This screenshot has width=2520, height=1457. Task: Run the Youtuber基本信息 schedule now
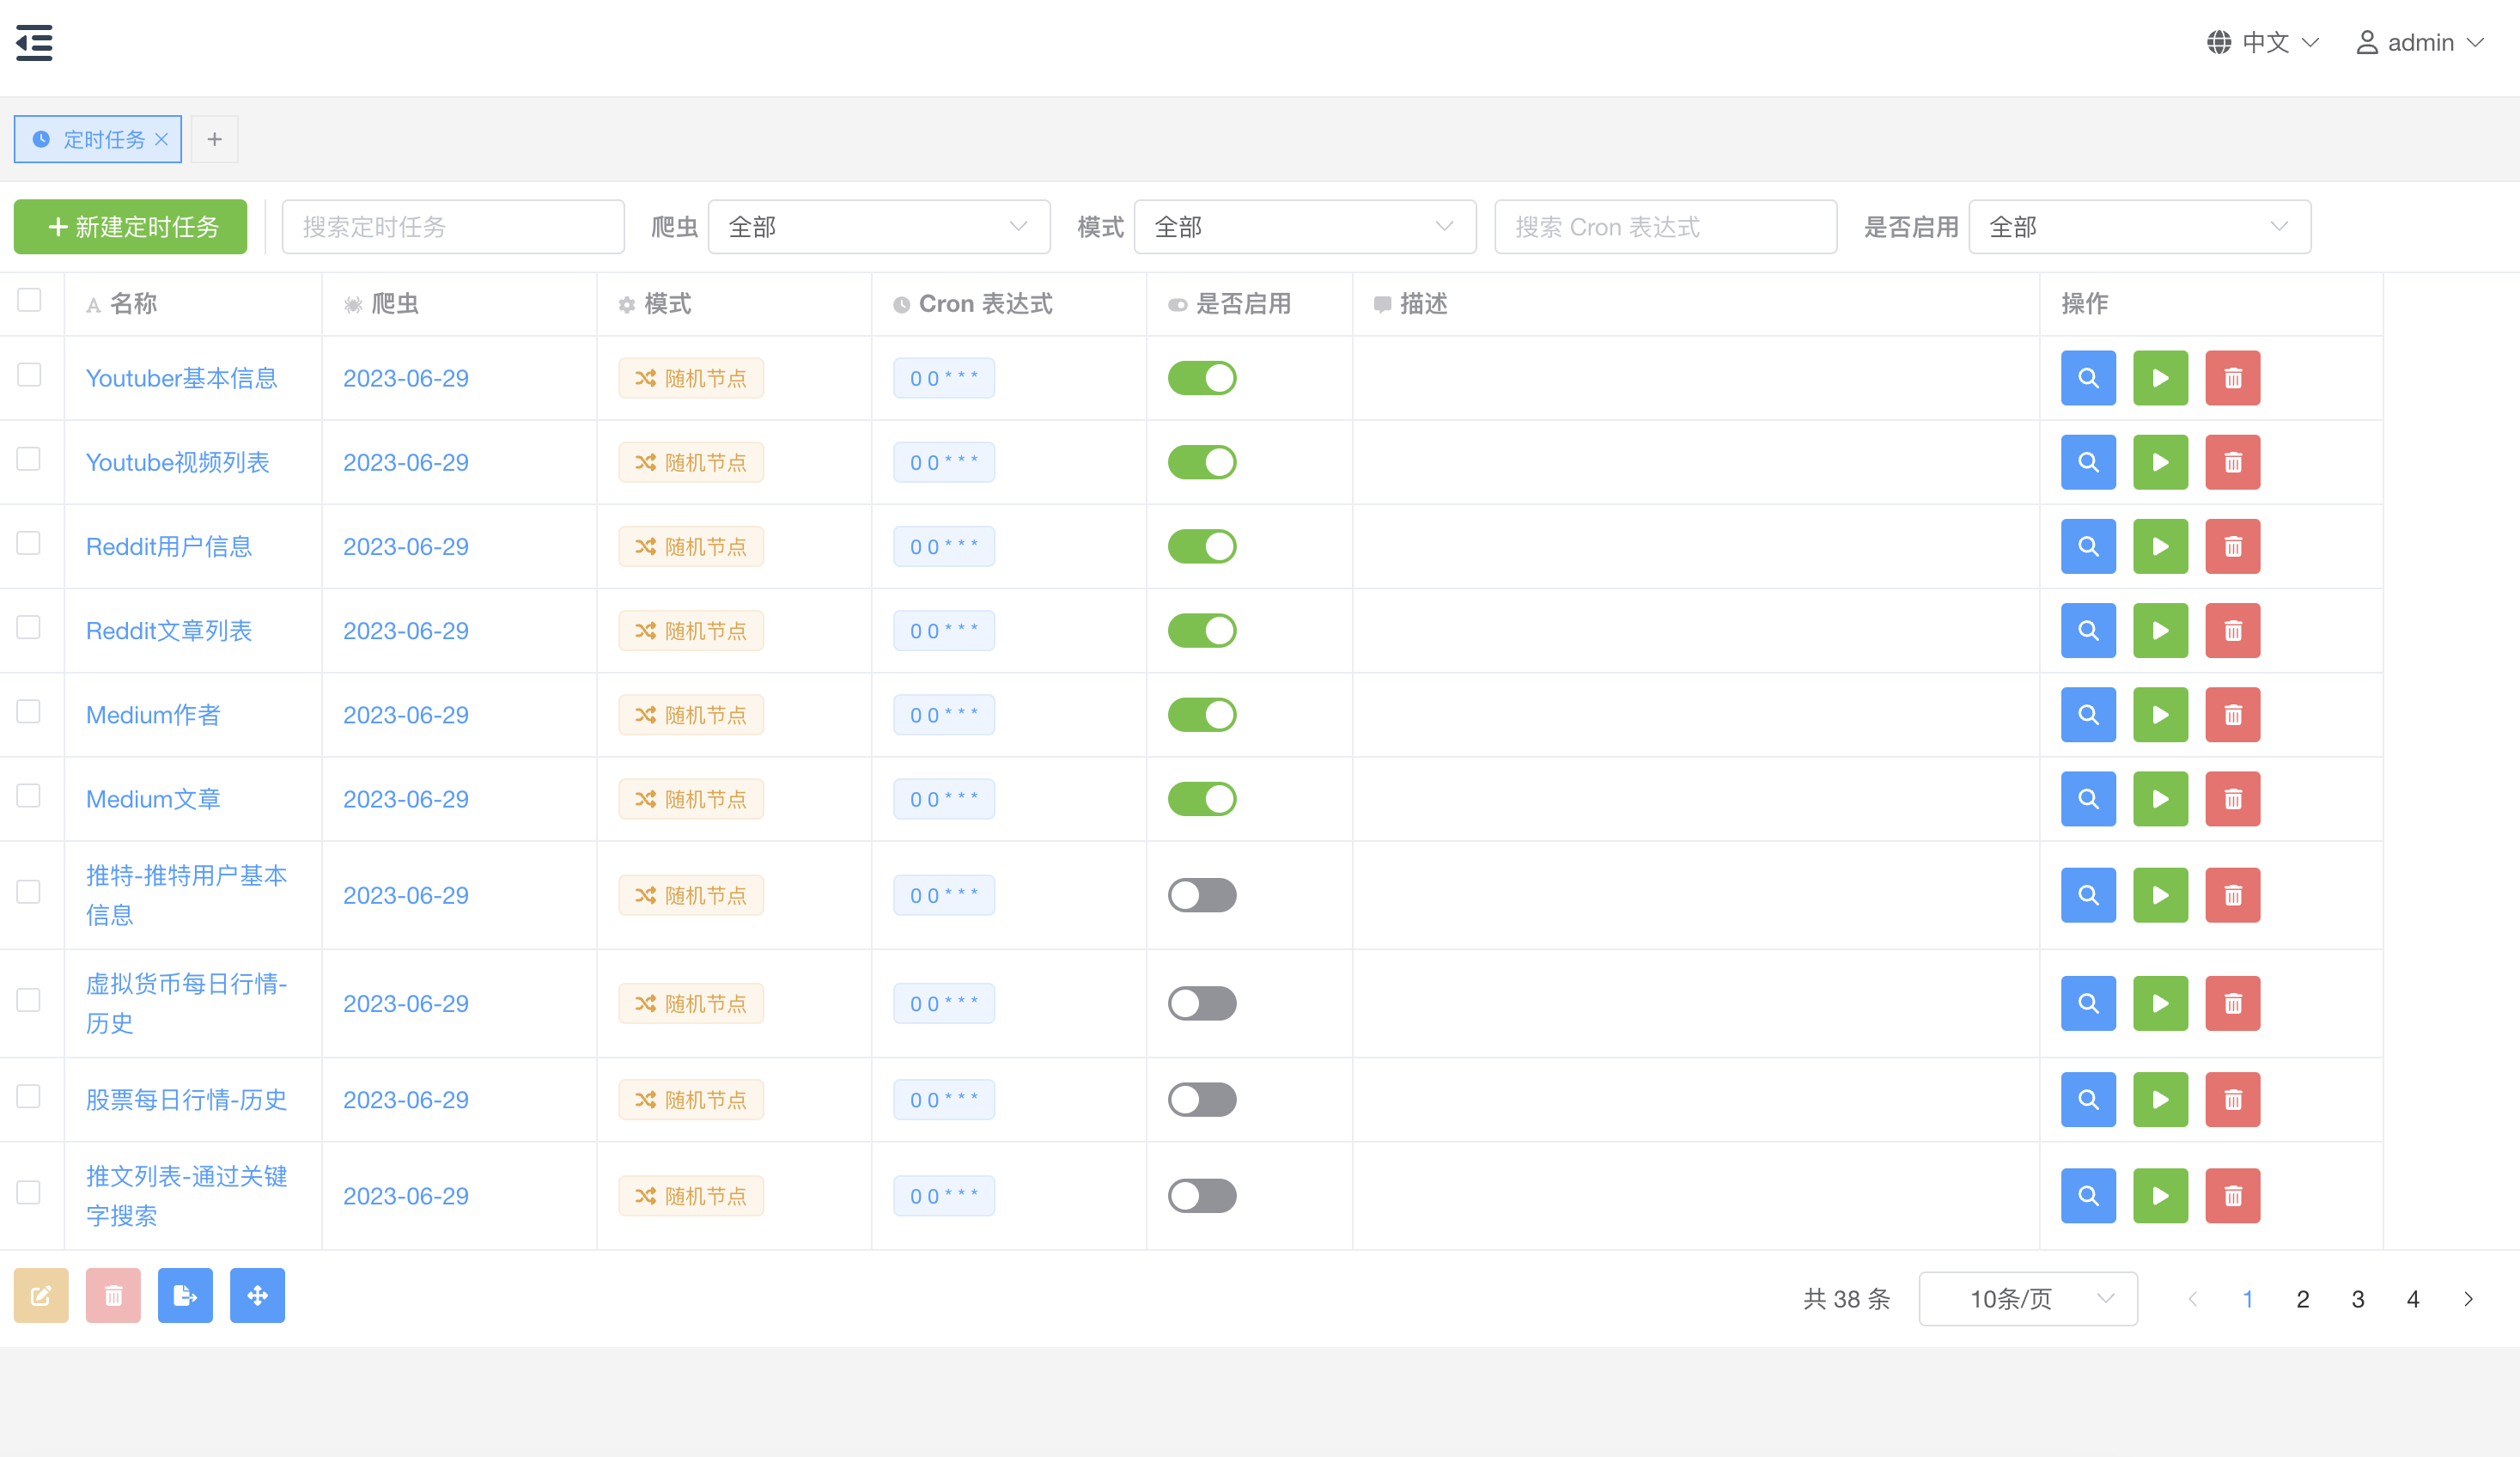[2160, 378]
